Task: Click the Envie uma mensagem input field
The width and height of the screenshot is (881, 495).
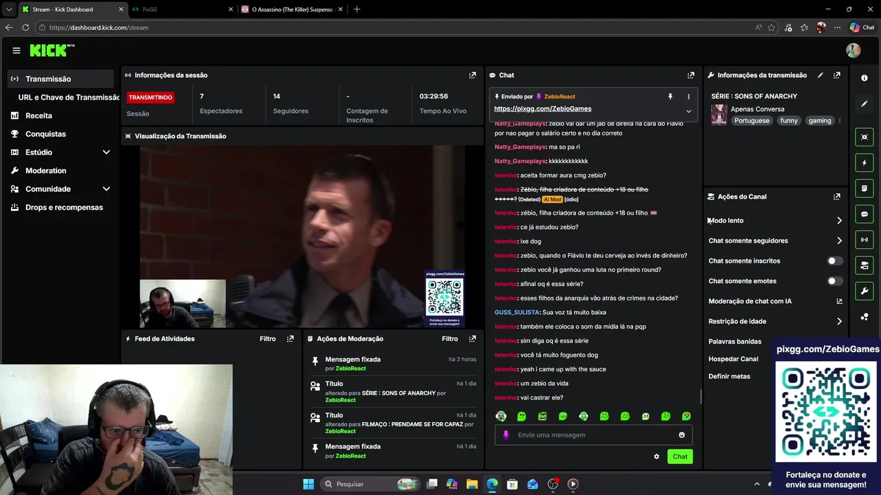Action: coord(593,434)
